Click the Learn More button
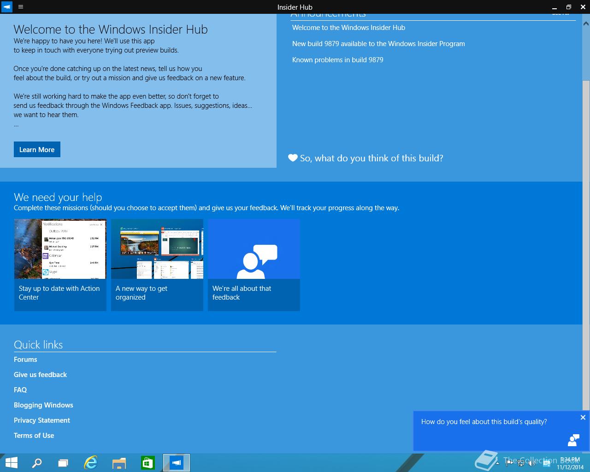Image resolution: width=590 pixels, height=472 pixels. 37,149
